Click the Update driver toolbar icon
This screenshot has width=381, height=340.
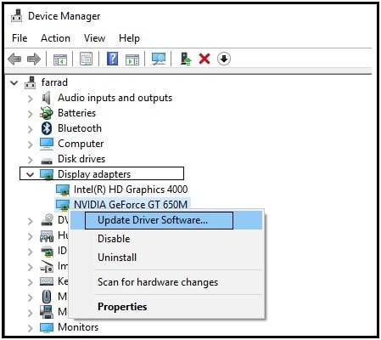186,59
